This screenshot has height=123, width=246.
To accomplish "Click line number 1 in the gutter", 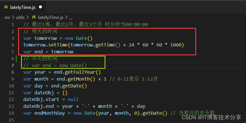I will (13, 25).
